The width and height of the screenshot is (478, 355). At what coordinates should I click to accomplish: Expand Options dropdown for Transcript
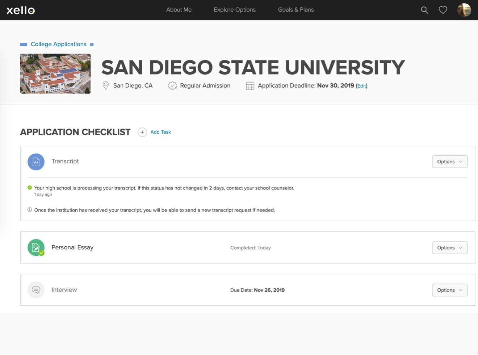click(449, 162)
